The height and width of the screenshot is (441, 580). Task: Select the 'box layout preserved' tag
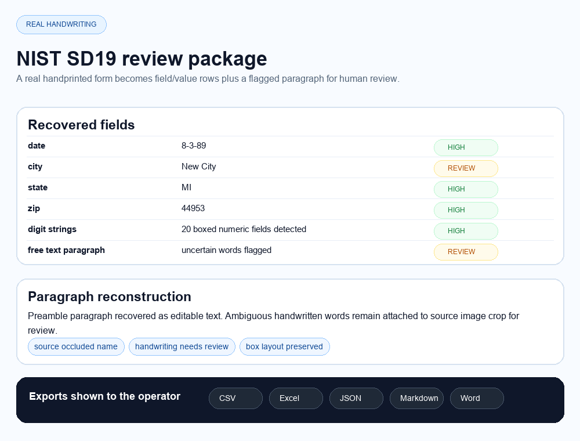point(285,346)
